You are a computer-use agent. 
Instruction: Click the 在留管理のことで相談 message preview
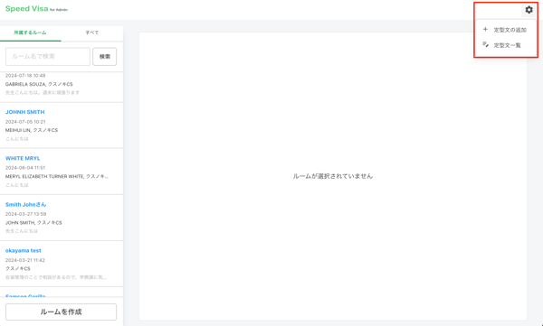coord(56,277)
